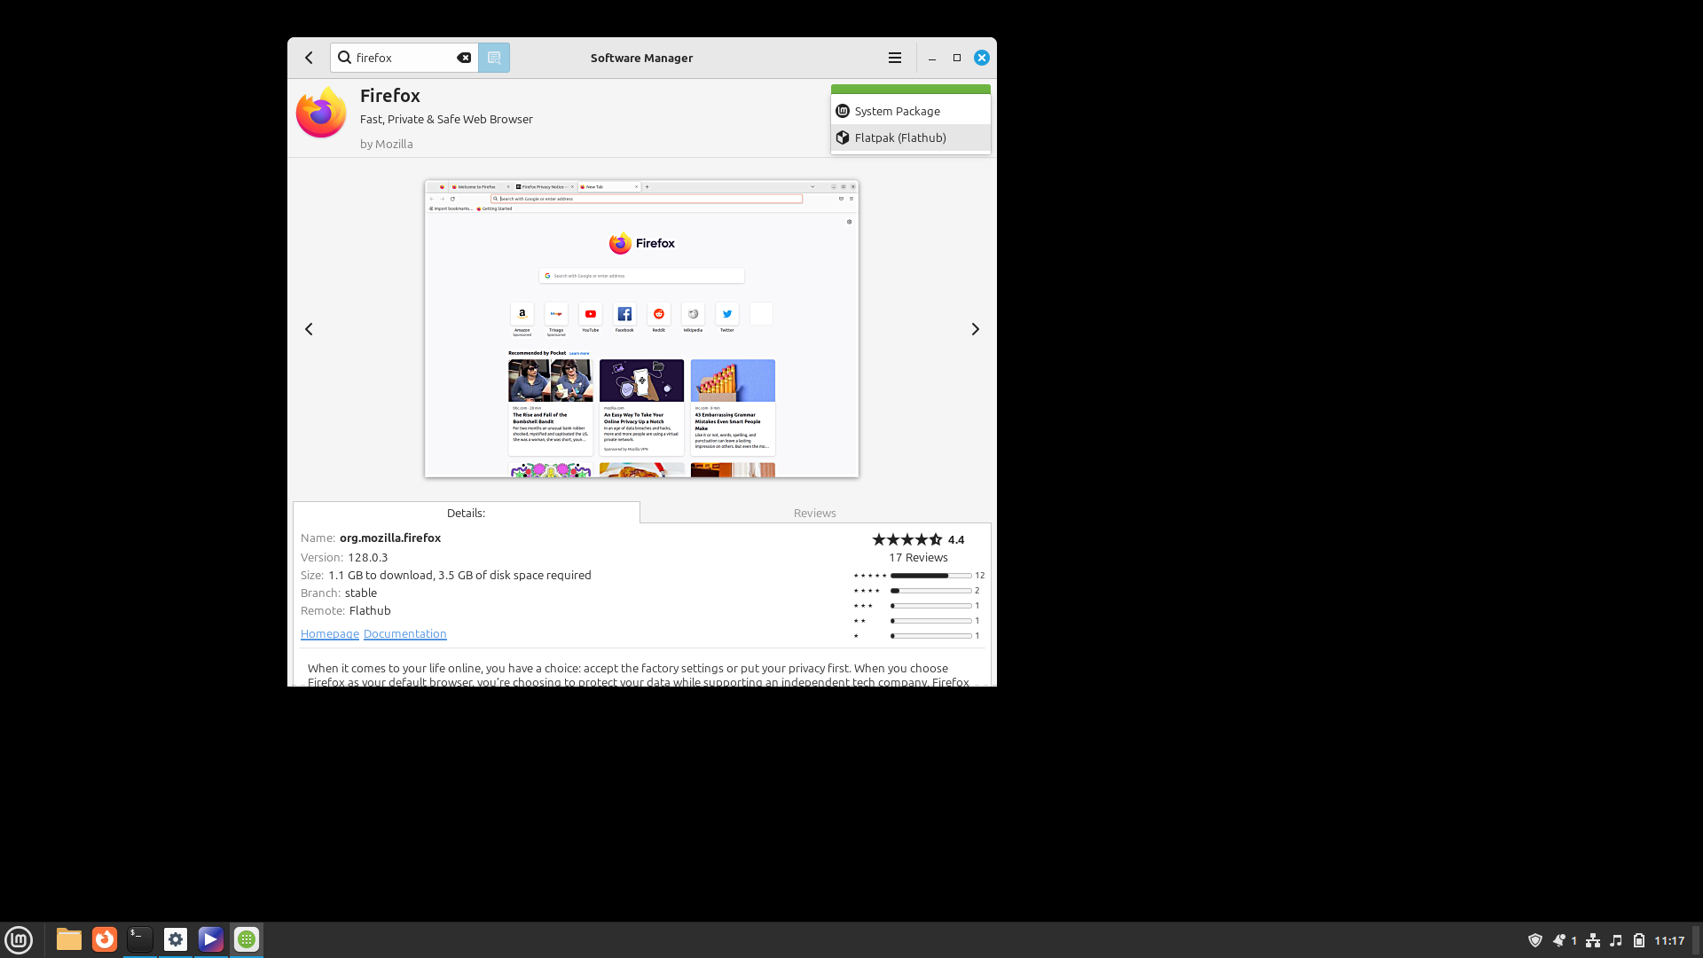Open network tray icon
Viewport: 1703px width, 958px height.
tap(1593, 940)
